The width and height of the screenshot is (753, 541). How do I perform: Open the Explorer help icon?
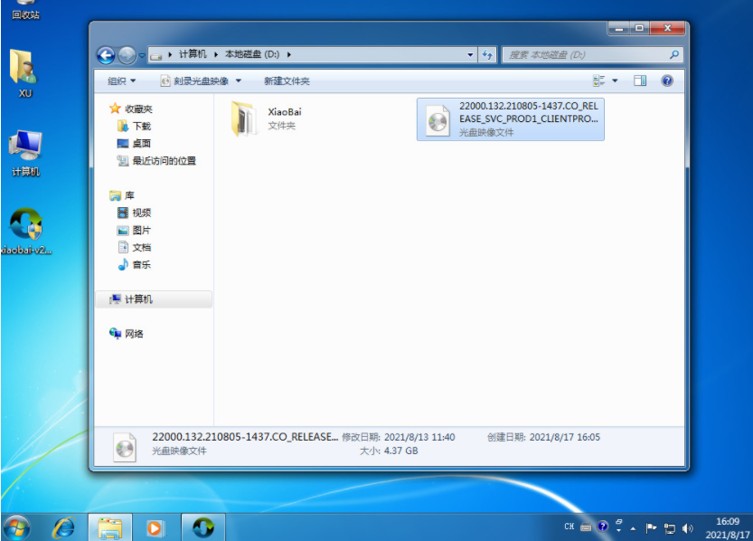[667, 81]
